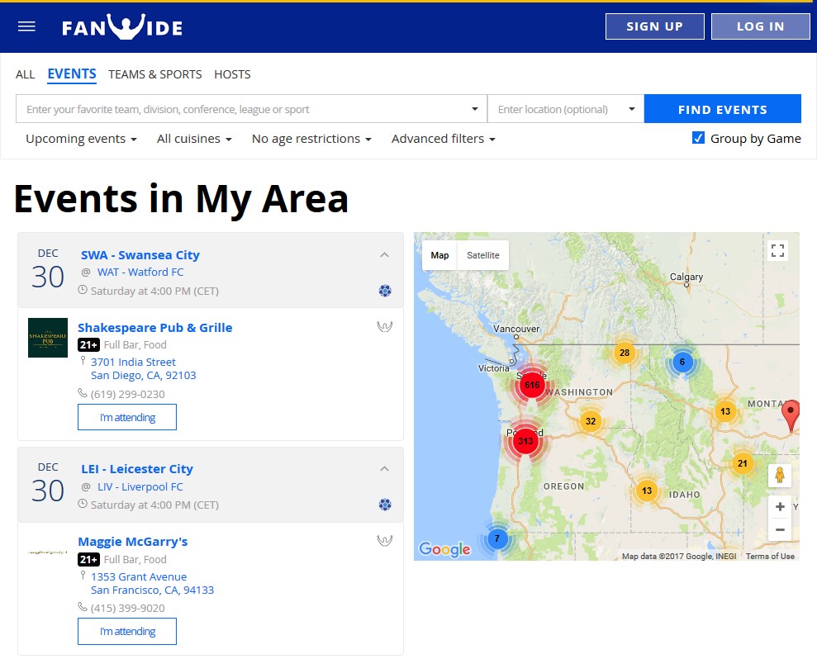Click fan icon beside Shakespeare Pub & Grille
817x659 pixels.
pos(384,327)
